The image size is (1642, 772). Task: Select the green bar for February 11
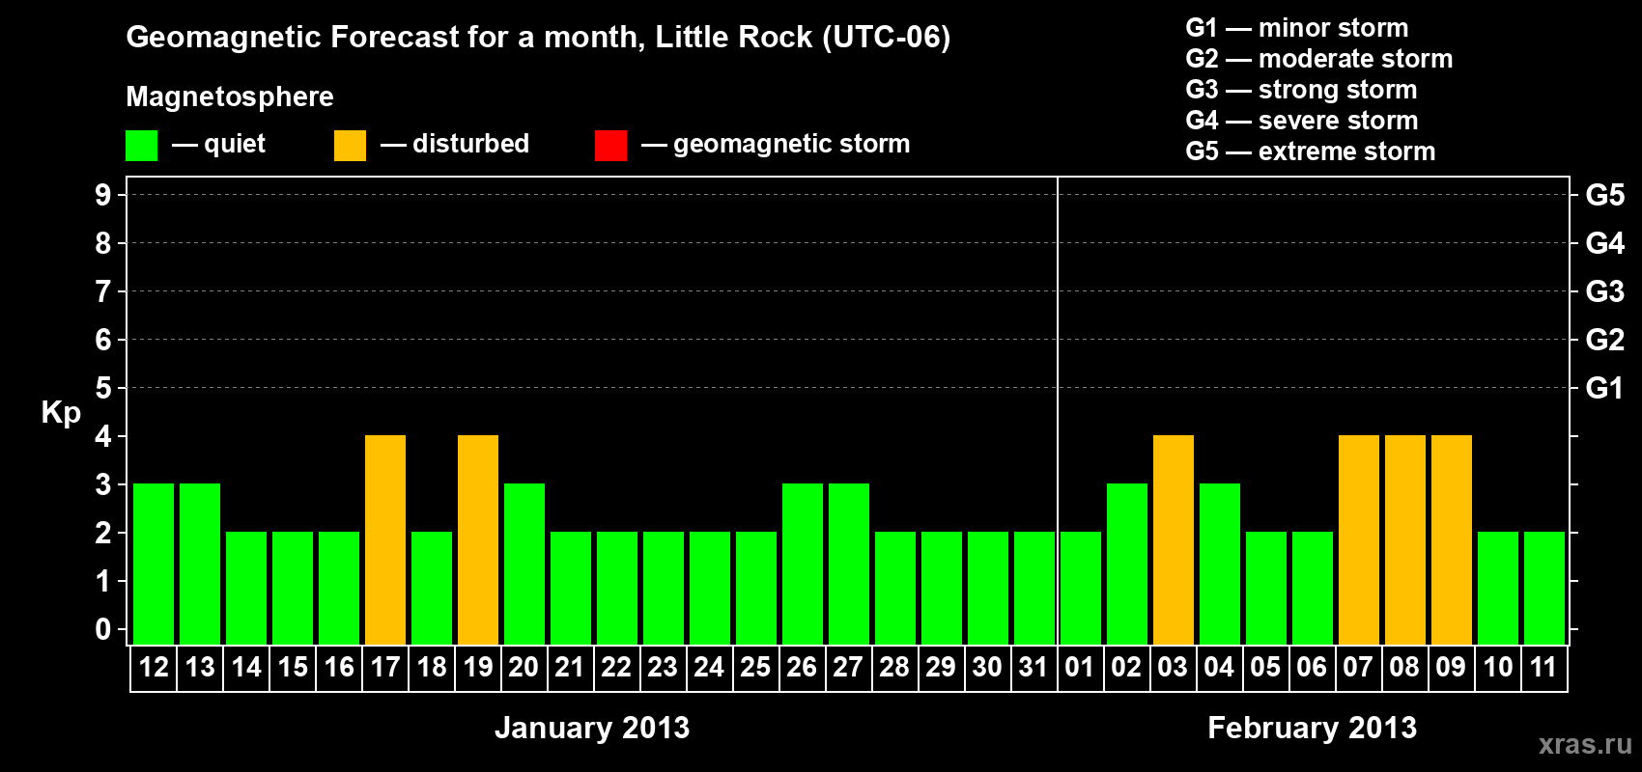pyautogui.click(x=1544, y=589)
